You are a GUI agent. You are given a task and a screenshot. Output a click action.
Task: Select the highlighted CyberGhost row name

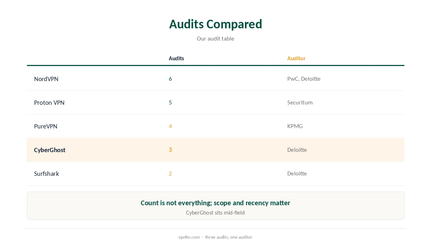click(50, 150)
